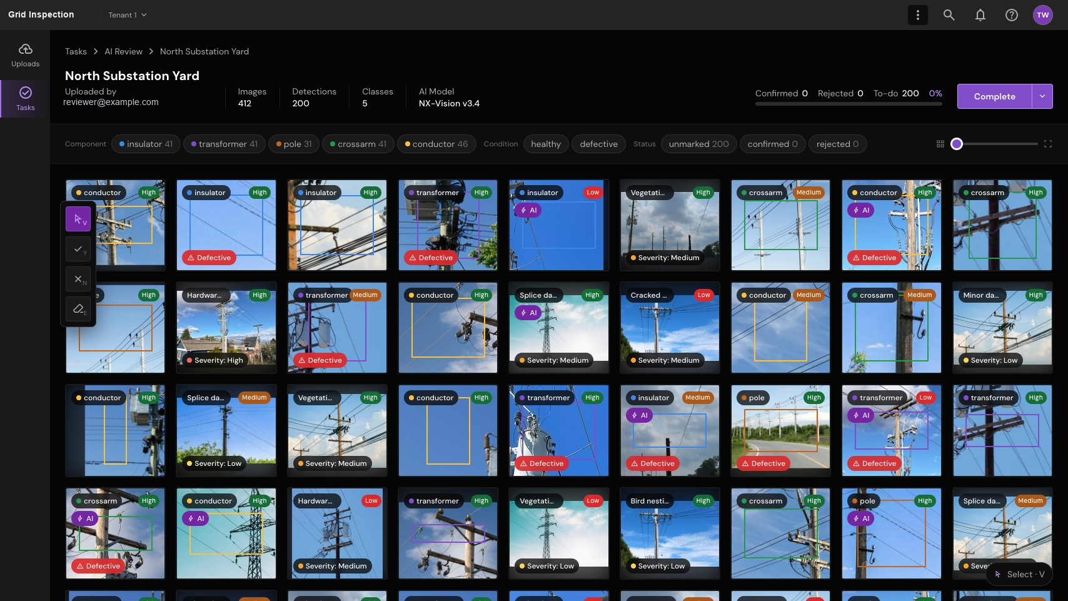Screen dimensions: 1068x601
Task: Toggle the pole 31 component filter
Action: [x=294, y=144]
